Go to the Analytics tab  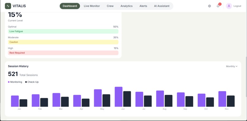[x=127, y=6]
